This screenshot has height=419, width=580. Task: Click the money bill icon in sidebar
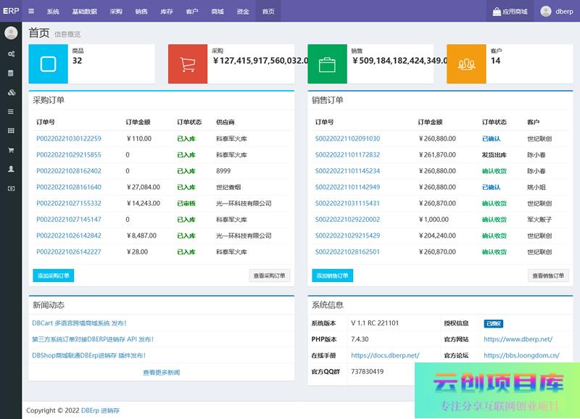pyautogui.click(x=11, y=188)
